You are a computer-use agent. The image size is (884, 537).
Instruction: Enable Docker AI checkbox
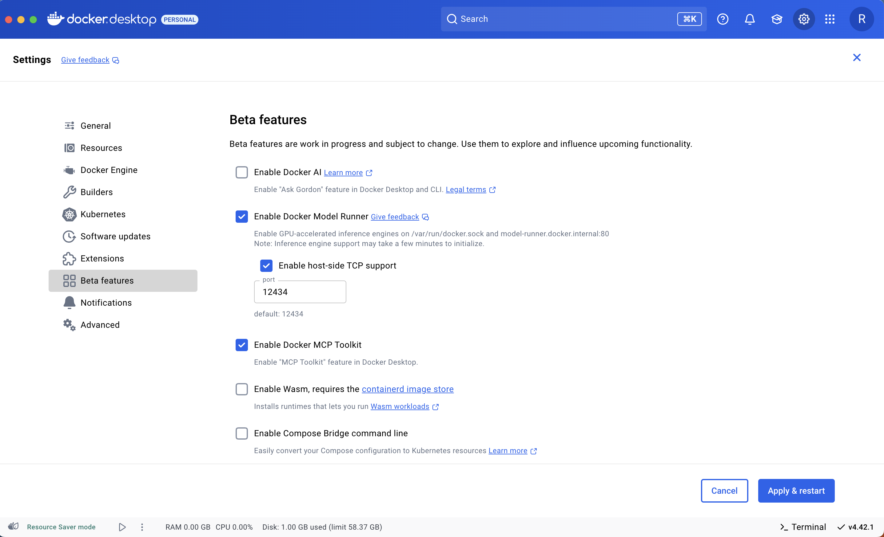click(x=241, y=172)
